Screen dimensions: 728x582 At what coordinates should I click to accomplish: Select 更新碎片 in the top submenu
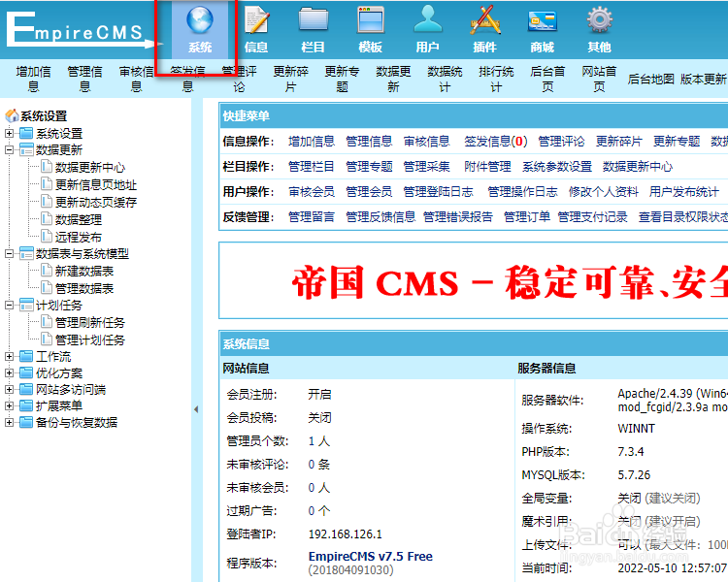coord(290,79)
